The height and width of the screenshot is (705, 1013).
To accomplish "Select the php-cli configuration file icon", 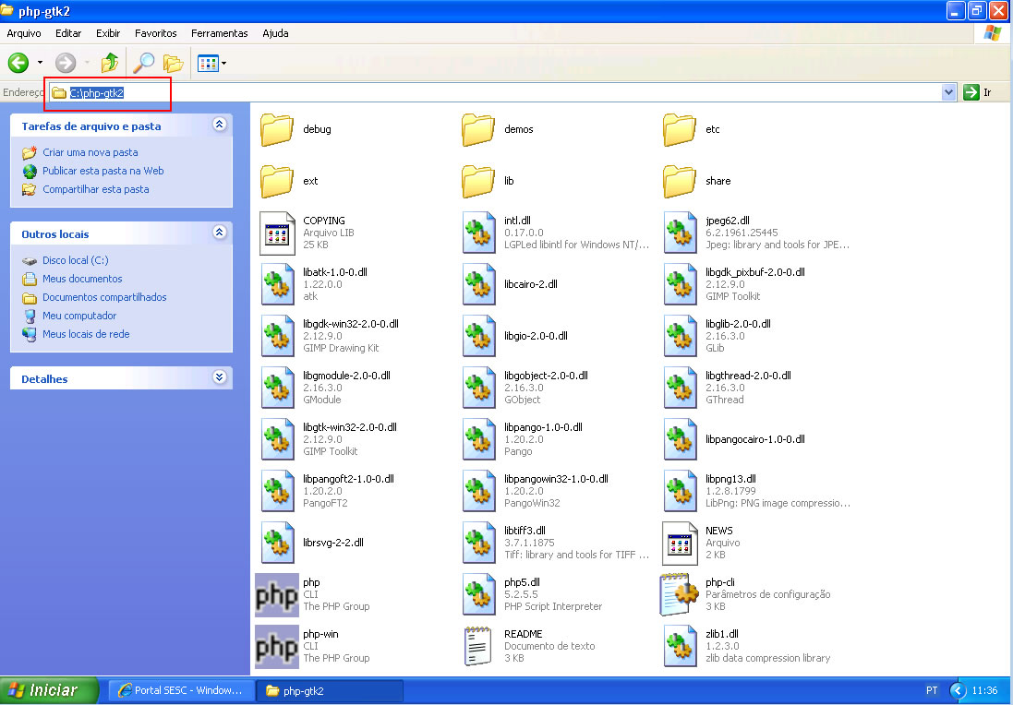I will (x=680, y=594).
